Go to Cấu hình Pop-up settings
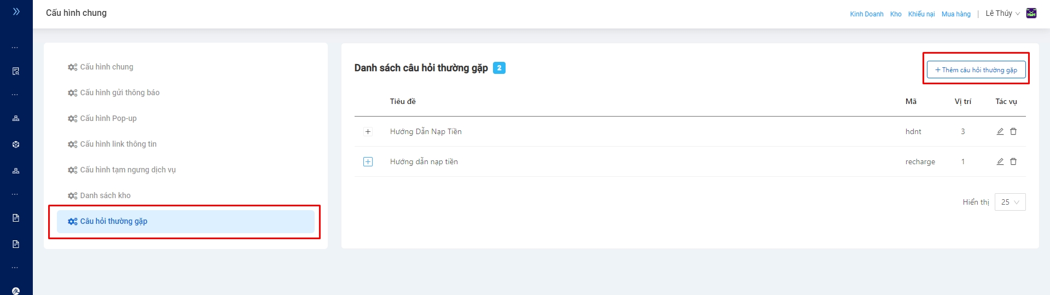 click(x=108, y=118)
